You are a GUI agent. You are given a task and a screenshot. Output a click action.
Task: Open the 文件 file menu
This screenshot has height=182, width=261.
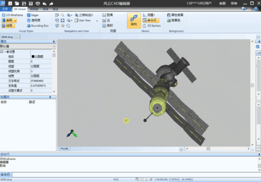pyautogui.click(x=5, y=9)
